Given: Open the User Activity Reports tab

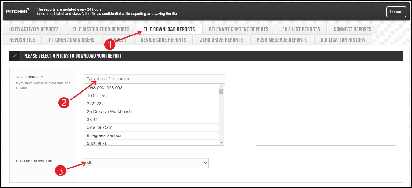Looking at the screenshot, I should click(34, 29).
